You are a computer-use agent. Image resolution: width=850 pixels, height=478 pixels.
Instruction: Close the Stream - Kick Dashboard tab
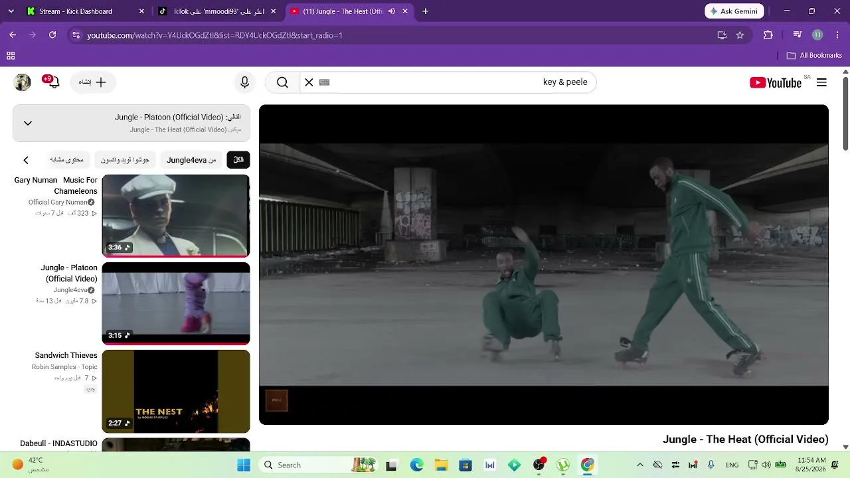141,11
